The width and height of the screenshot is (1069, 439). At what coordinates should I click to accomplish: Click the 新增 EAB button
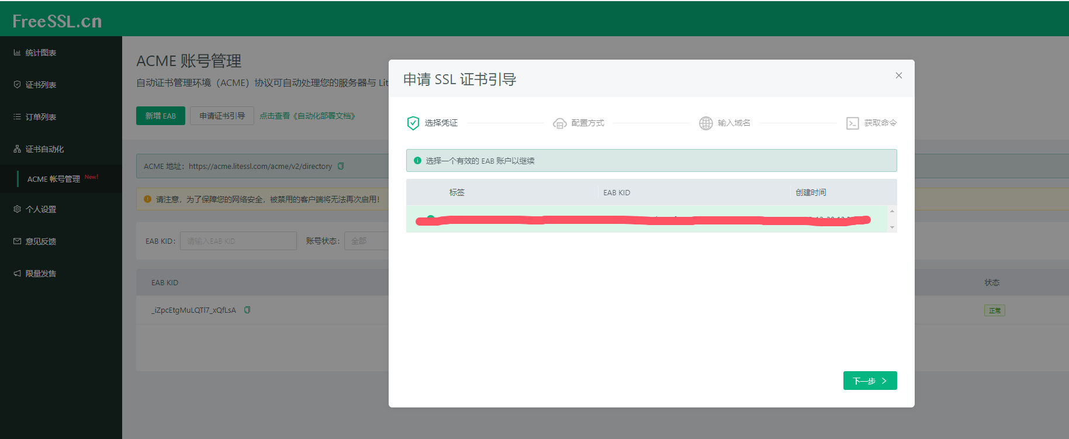pos(161,116)
